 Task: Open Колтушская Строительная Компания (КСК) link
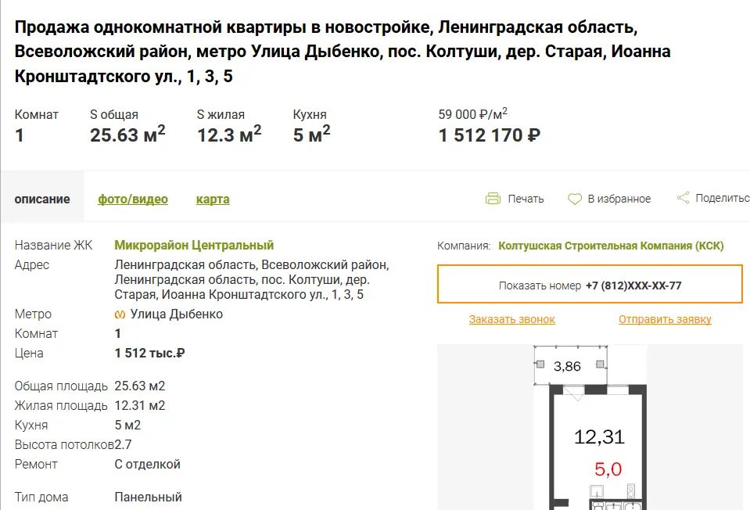[611, 246]
